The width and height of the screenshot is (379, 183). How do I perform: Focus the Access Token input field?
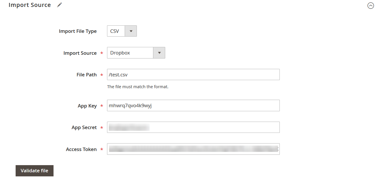pyautogui.click(x=193, y=149)
